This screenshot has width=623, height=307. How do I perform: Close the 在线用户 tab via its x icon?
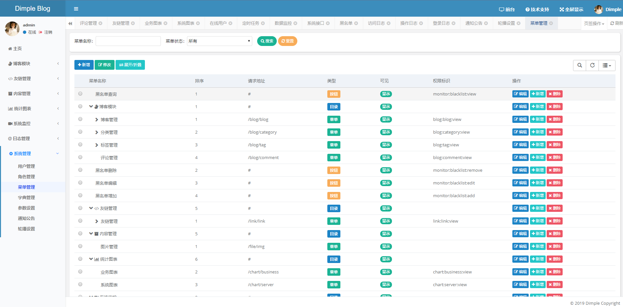point(230,23)
